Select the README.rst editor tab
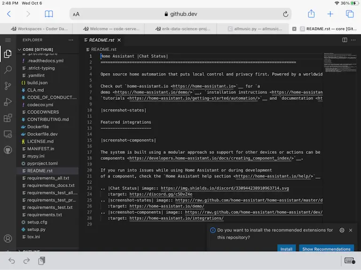Screen dimensions: 361x270 102,40
